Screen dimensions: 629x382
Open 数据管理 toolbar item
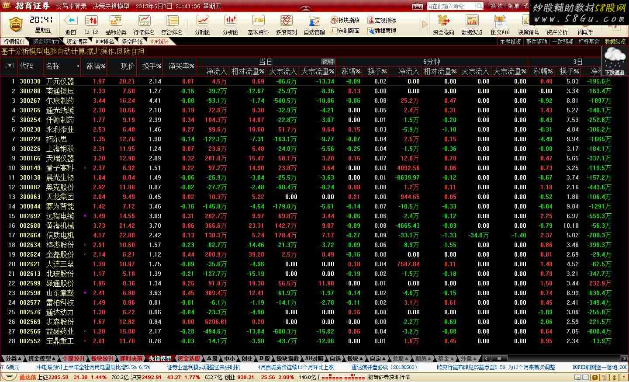[x=382, y=31]
